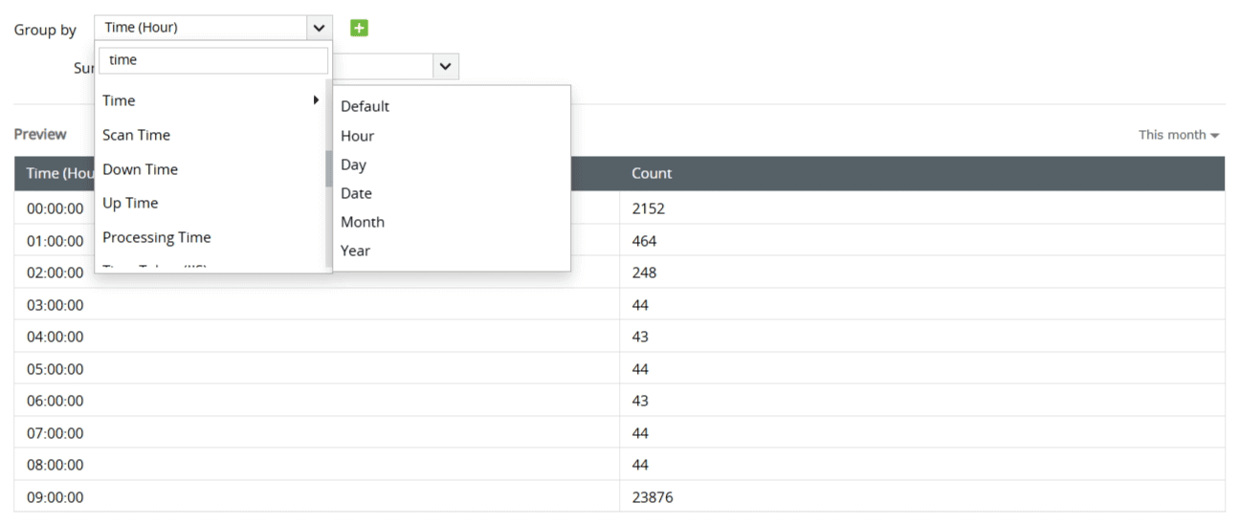Select Month grouping option
This screenshot has width=1240, height=524.
point(362,222)
